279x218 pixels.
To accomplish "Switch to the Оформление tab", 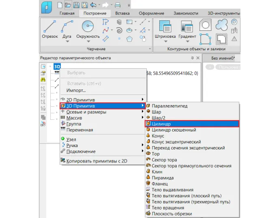I will [x=151, y=13].
